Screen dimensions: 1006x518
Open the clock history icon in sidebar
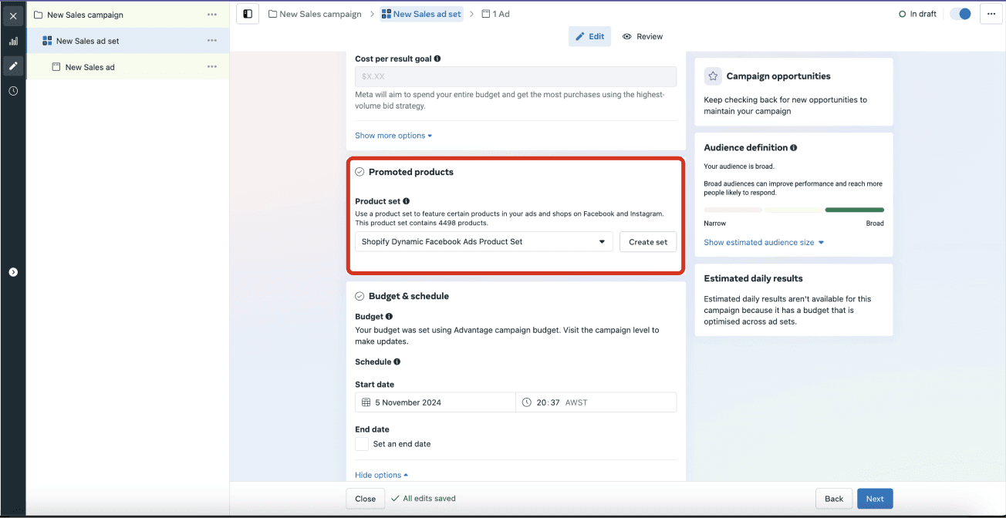[13, 91]
